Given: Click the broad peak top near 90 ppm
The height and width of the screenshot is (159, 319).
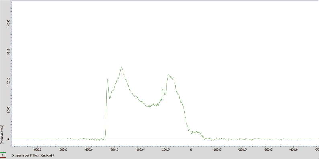Looking at the screenshot, I should [x=168, y=74].
